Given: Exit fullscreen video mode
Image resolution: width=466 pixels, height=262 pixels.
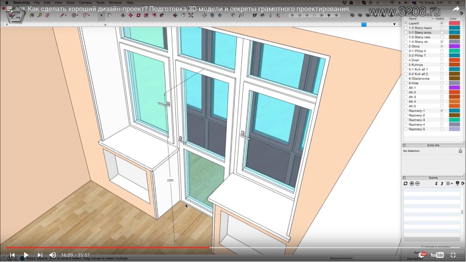Looking at the screenshot, I should (453, 255).
